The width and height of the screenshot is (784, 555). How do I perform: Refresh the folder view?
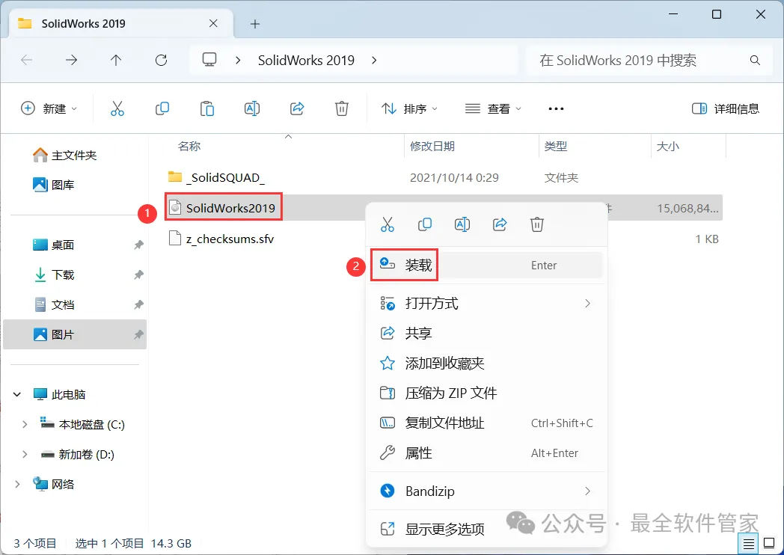pyautogui.click(x=161, y=61)
